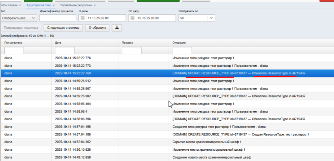Viewport: 334px width, 161px height.
Task: Click operation Создание типа ресурса тест раствор 1
Action: pos(219,127)
